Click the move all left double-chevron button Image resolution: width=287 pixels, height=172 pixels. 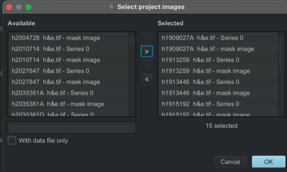(147, 79)
